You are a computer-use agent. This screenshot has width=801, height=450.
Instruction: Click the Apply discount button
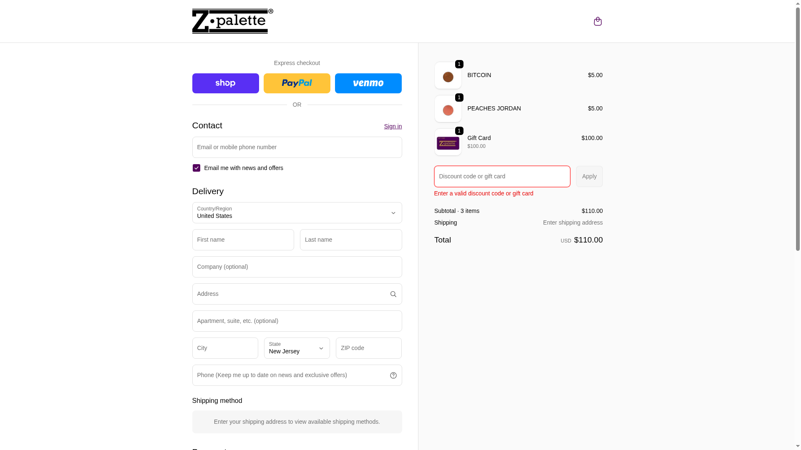[589, 177]
